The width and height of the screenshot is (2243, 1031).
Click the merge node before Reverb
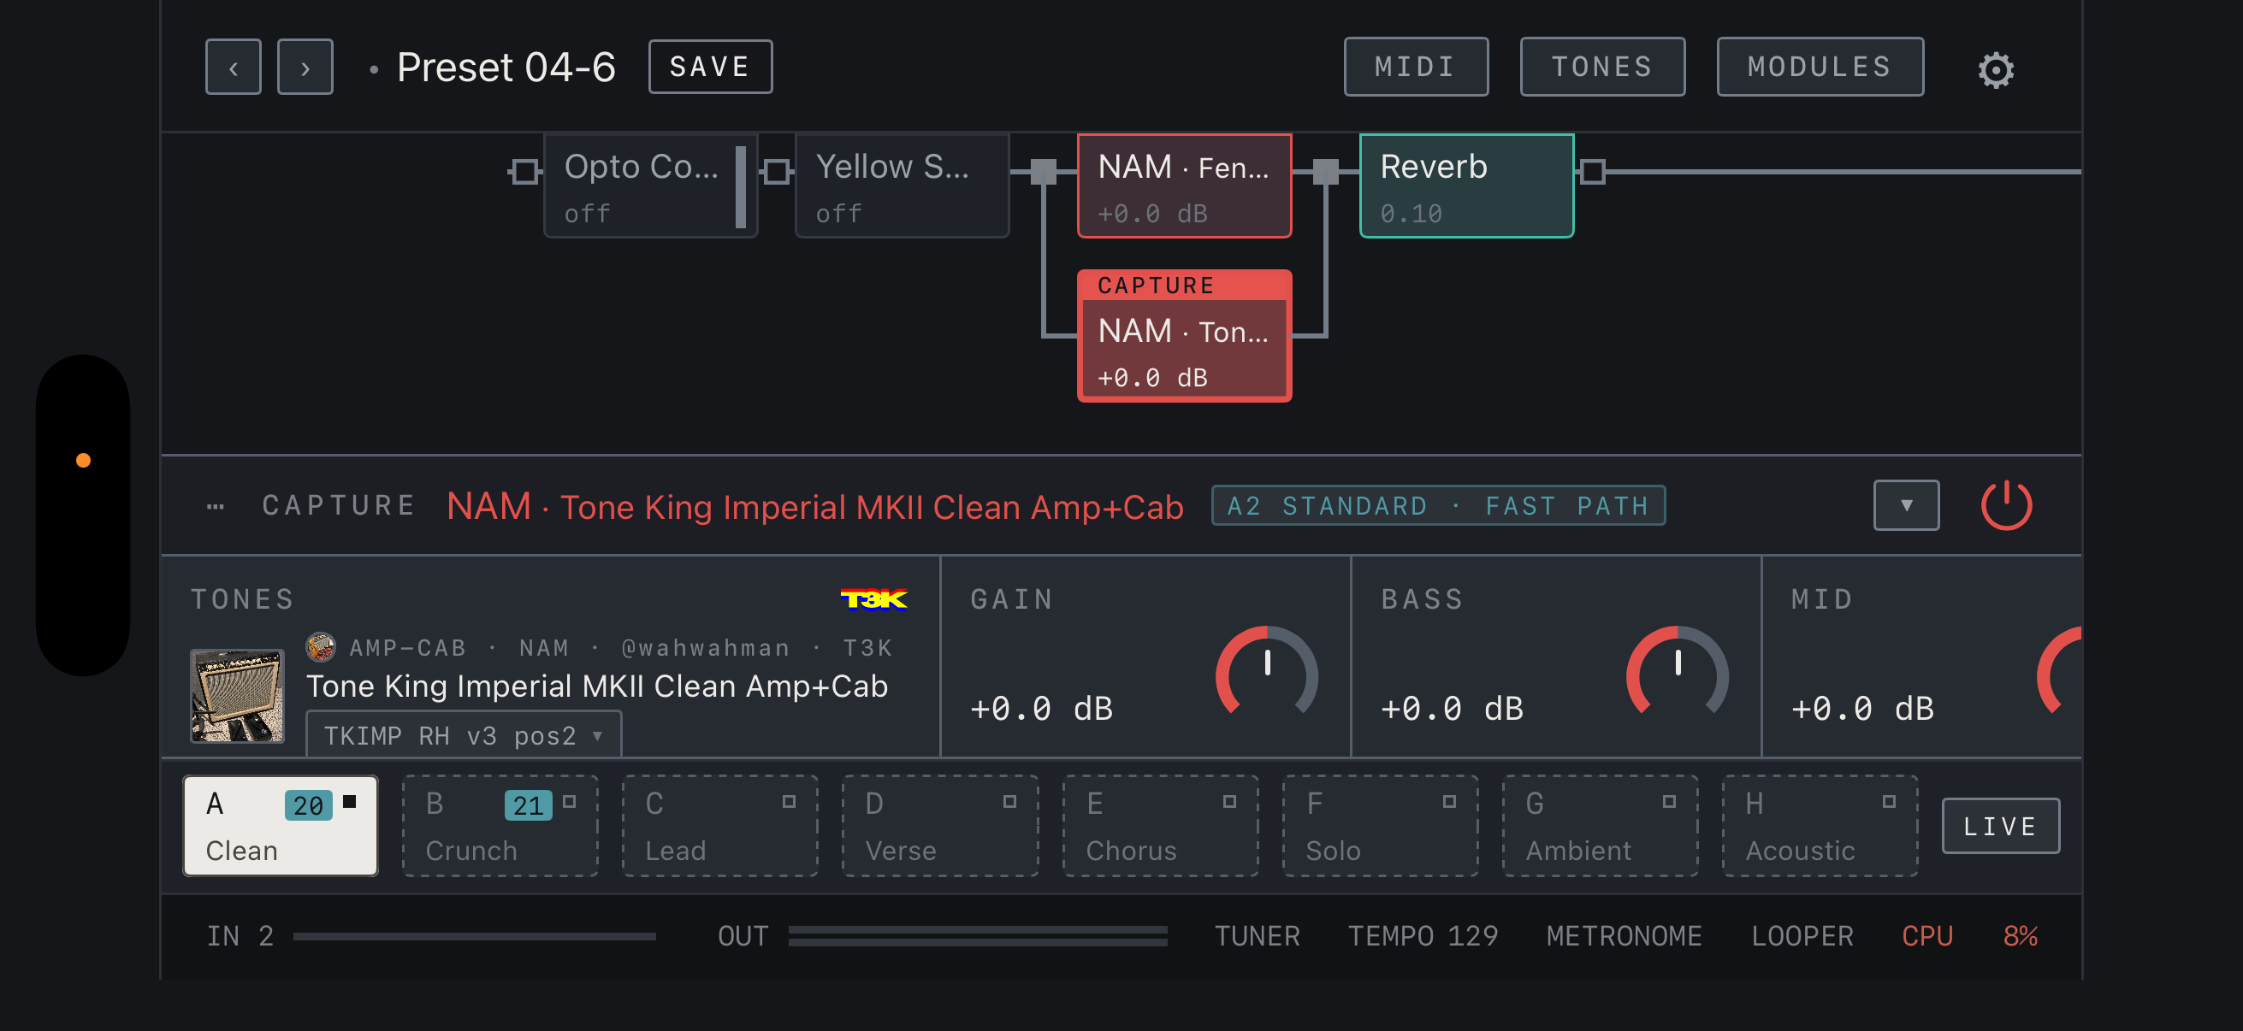[x=1325, y=171]
